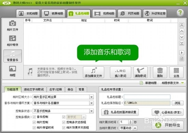Viewport: 188px width, 133px height.
Task: Click the 新建相册 new album icon
Action: [x=142, y=83]
